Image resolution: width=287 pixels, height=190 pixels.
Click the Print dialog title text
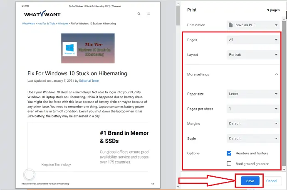tap(192, 10)
